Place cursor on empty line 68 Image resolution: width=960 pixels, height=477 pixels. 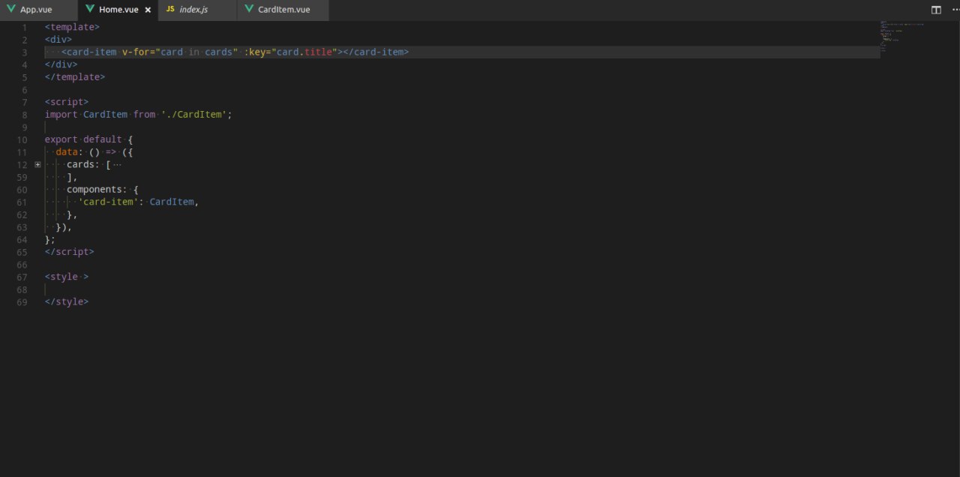coord(462,289)
